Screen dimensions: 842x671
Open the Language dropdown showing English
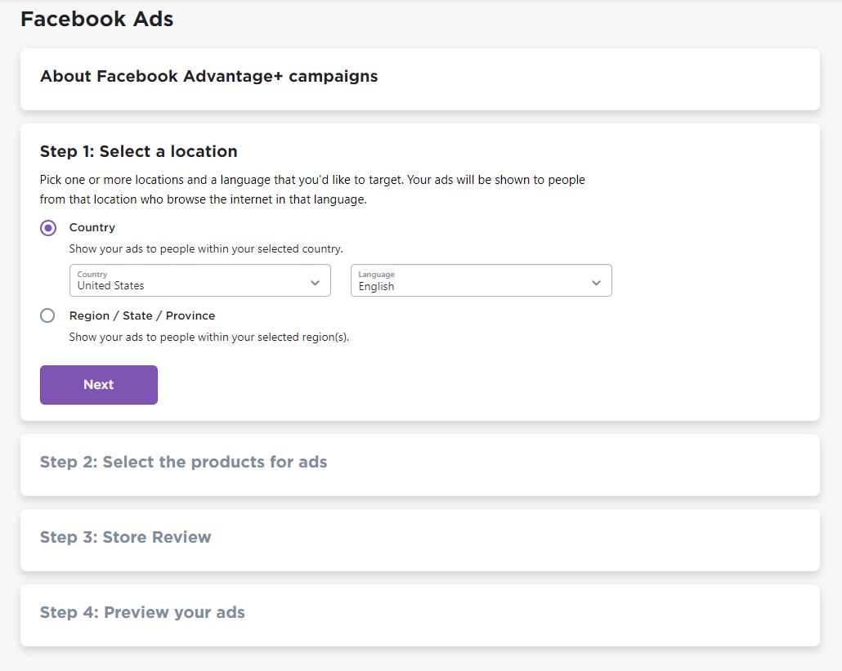click(481, 280)
